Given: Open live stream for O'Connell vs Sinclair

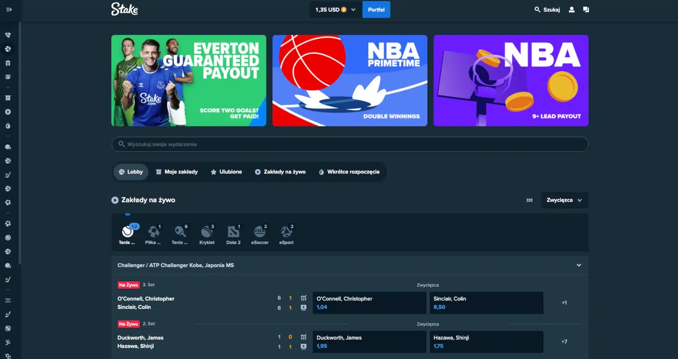Looking at the screenshot, I should (x=304, y=308).
